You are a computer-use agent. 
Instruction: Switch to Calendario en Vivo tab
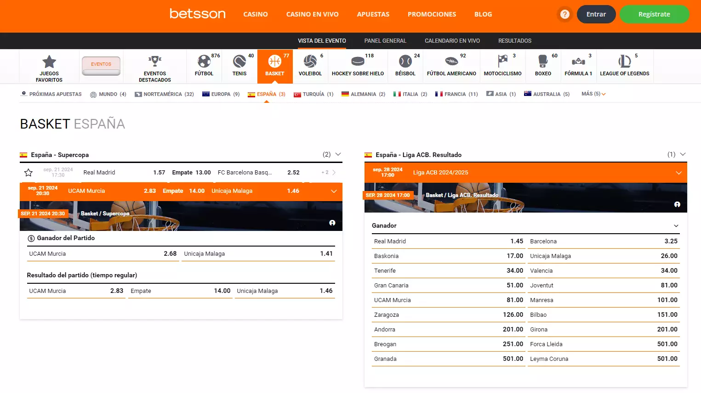pos(452,41)
